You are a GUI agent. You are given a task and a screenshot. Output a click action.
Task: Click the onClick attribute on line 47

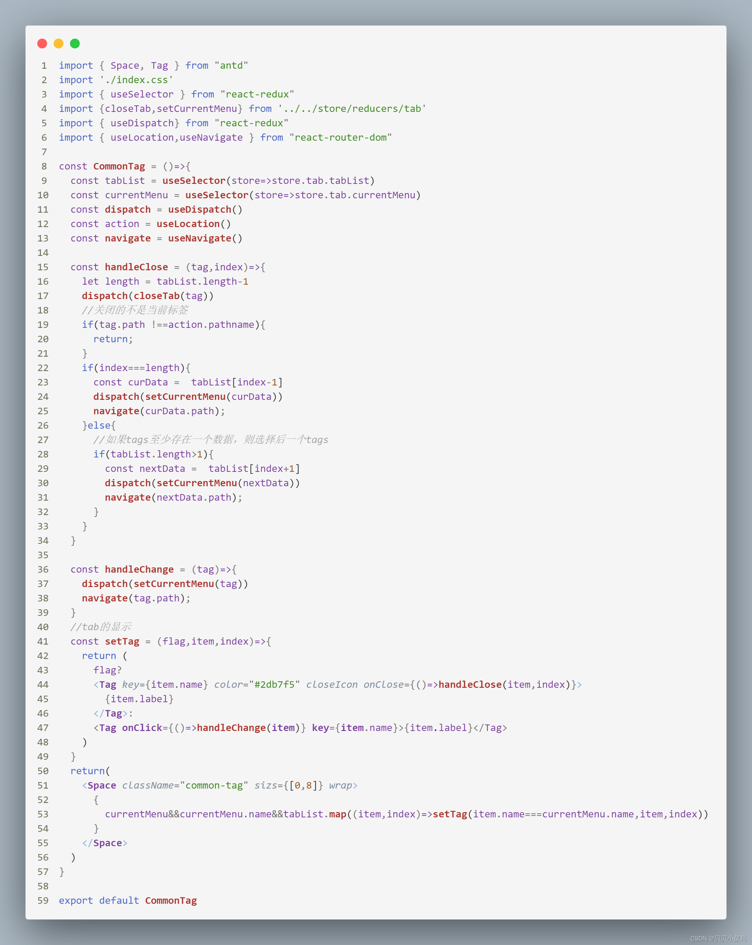[142, 728]
